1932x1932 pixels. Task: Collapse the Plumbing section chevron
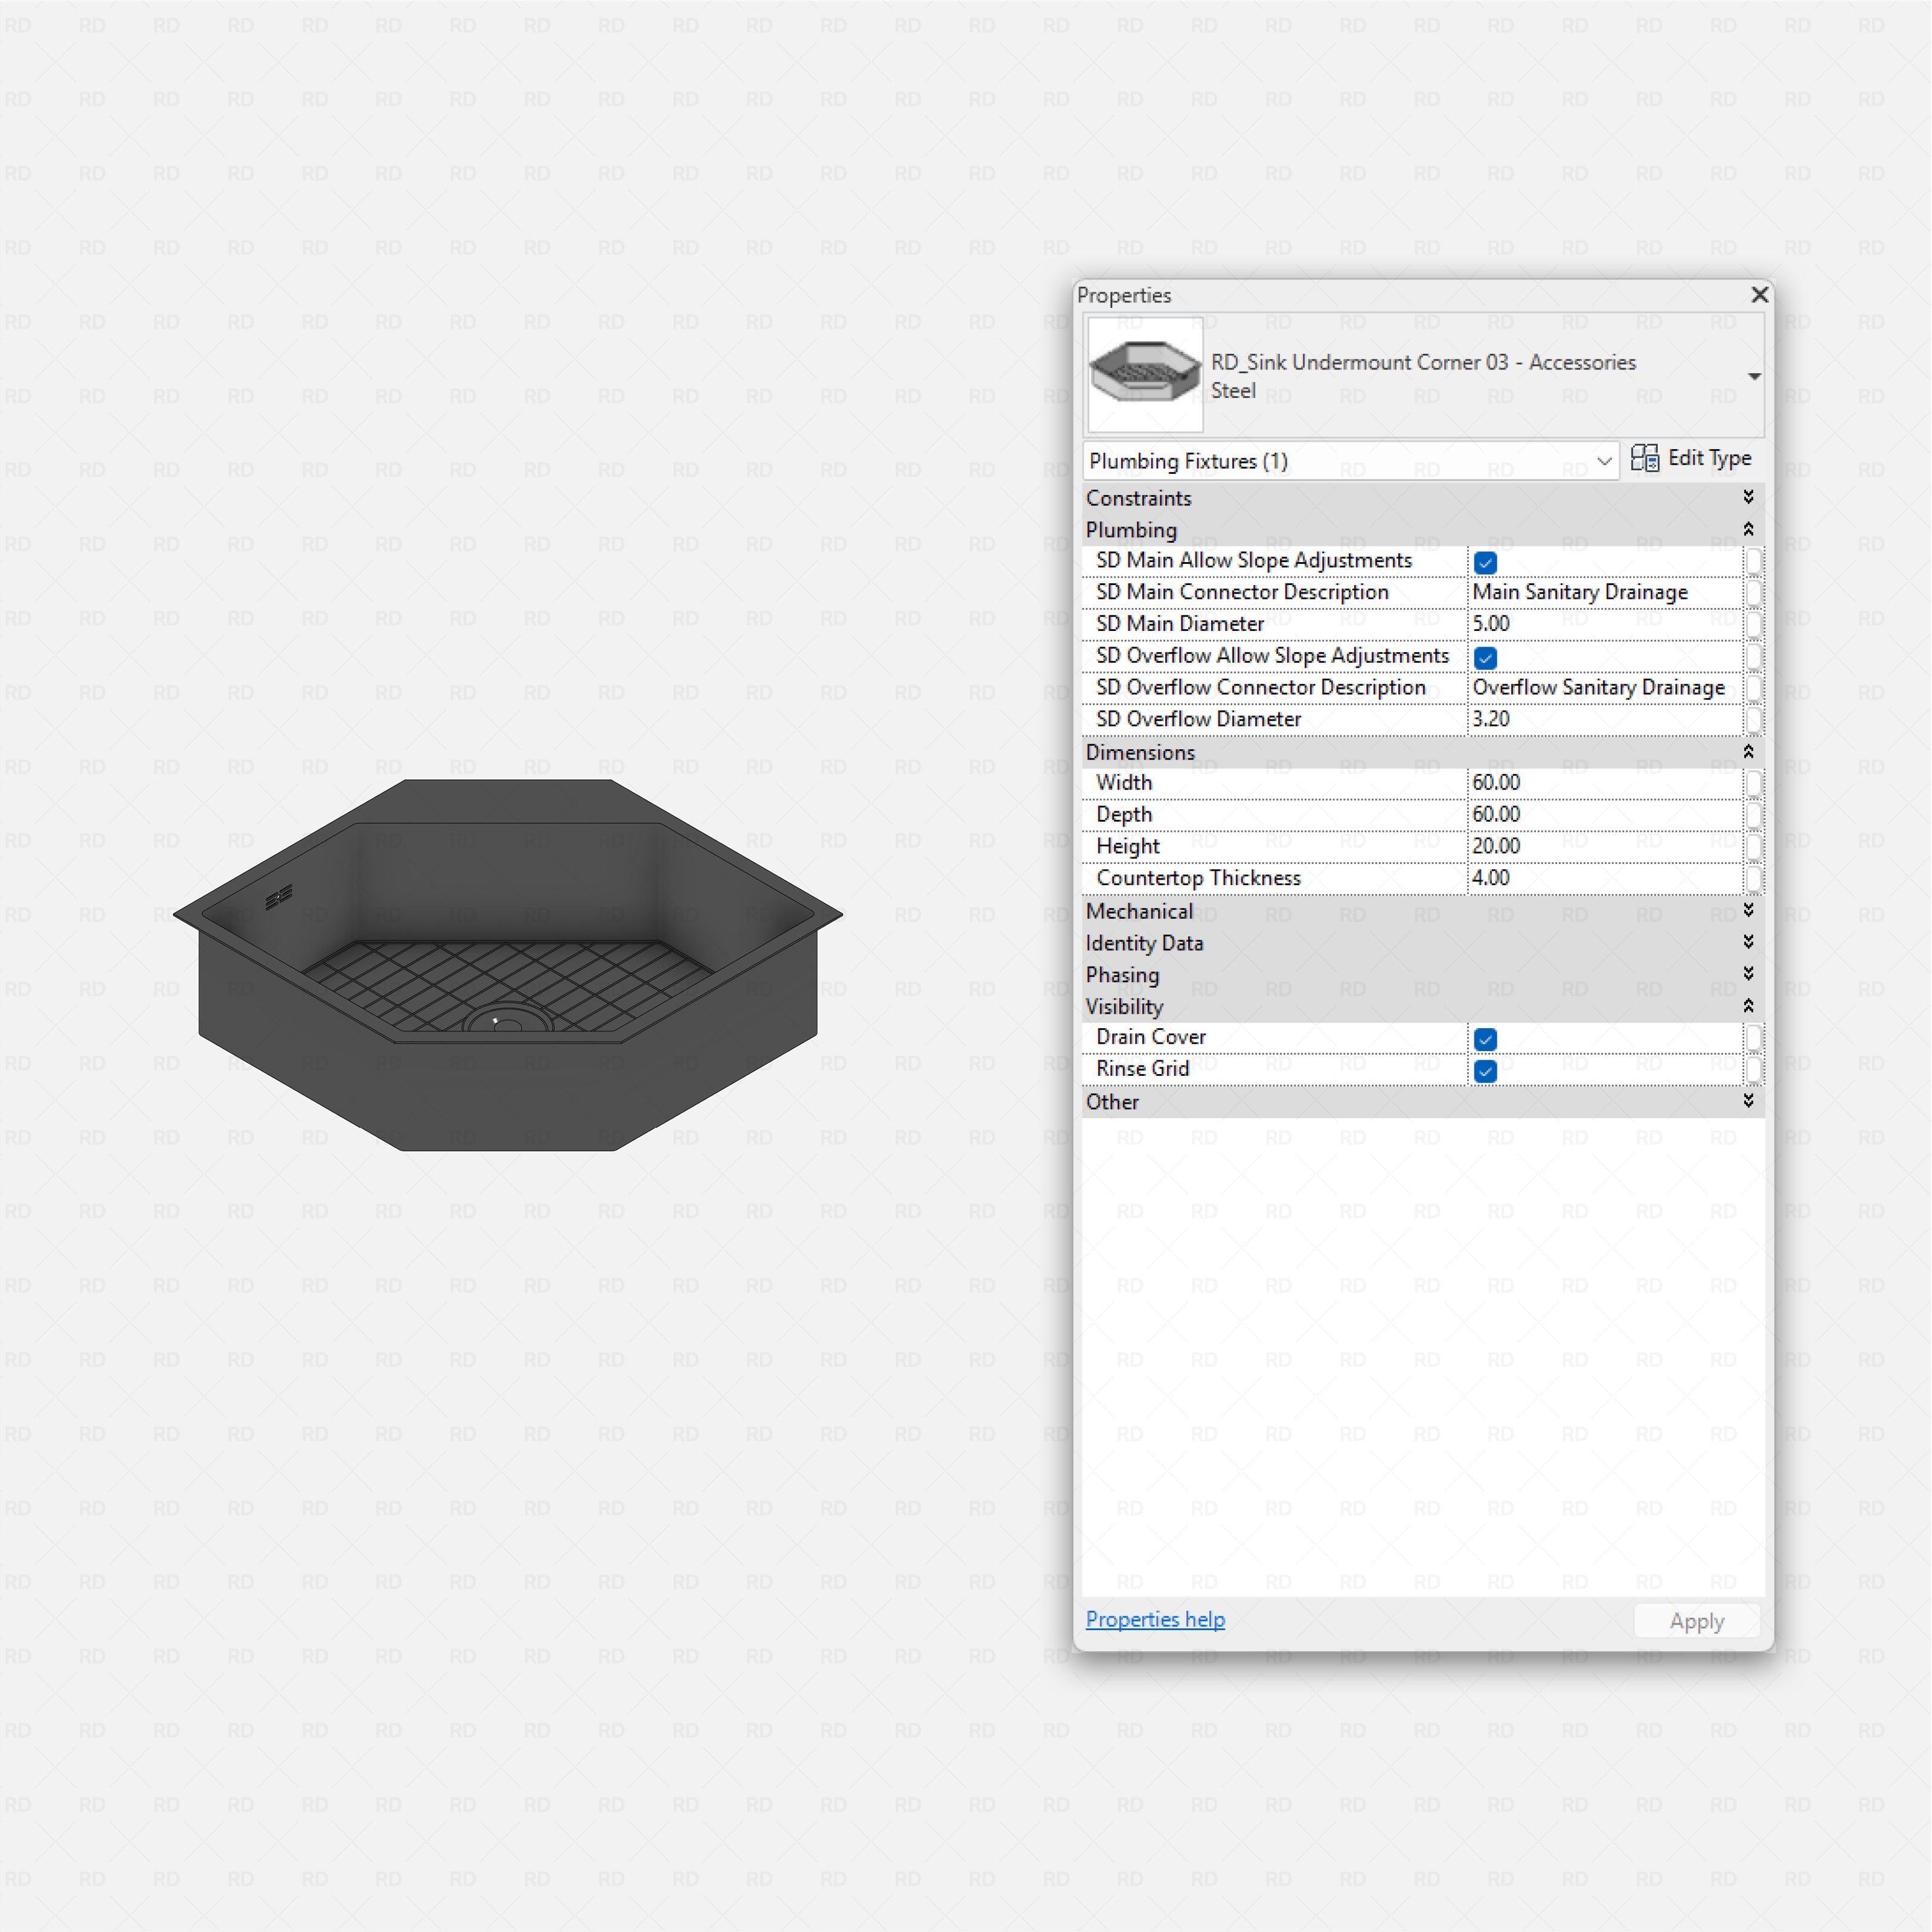1748,529
